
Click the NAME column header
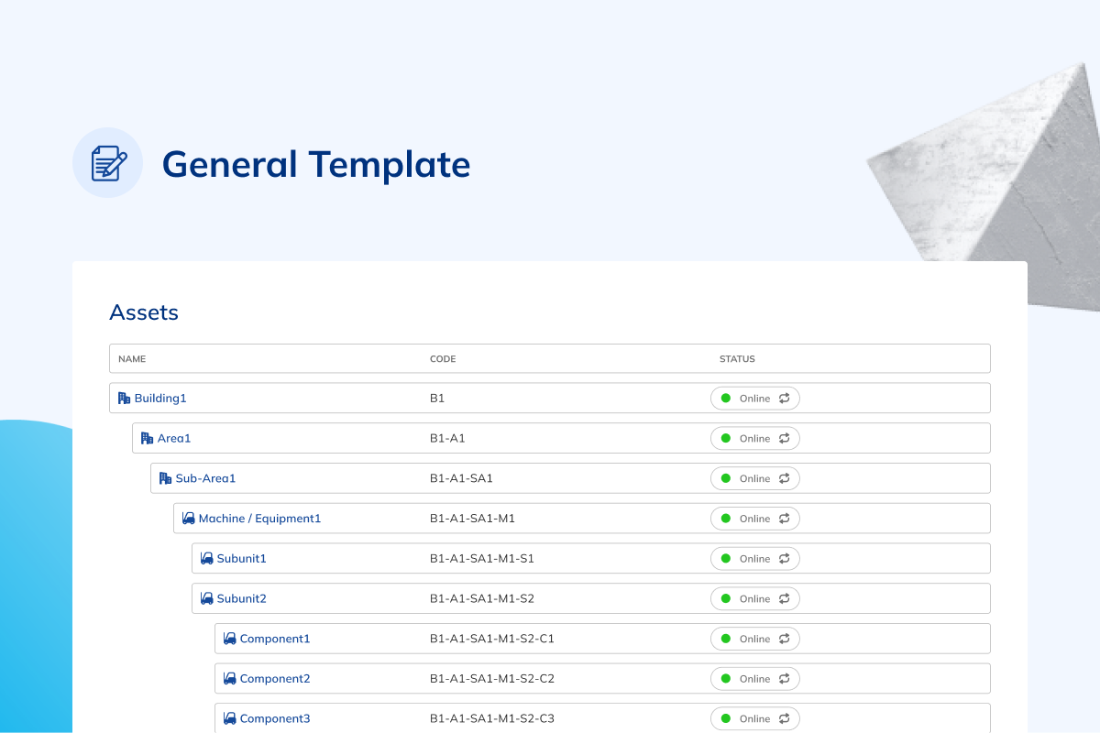point(132,359)
